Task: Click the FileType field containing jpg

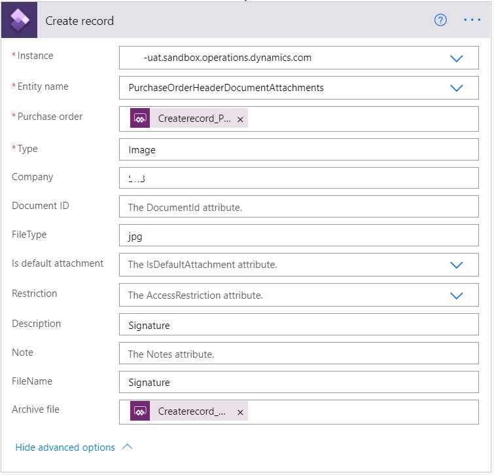Action: pos(298,235)
